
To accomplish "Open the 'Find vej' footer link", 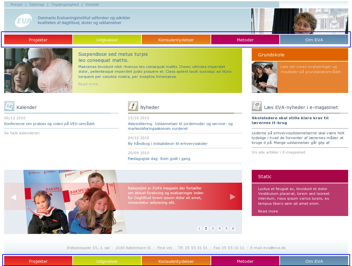I will [165, 248].
